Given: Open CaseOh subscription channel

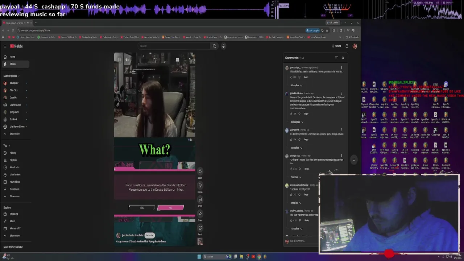Looking at the screenshot, I should (15, 98).
